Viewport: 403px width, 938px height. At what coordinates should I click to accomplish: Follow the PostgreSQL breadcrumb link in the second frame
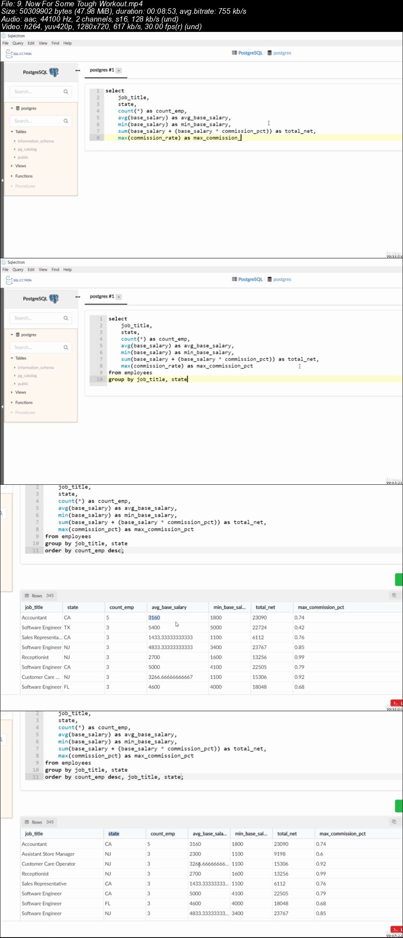(250, 279)
